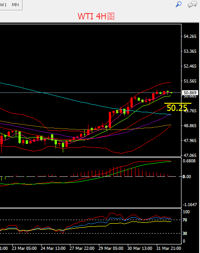Click the MACD -1.1647 scale value
The image size is (200, 253).
click(x=190, y=205)
